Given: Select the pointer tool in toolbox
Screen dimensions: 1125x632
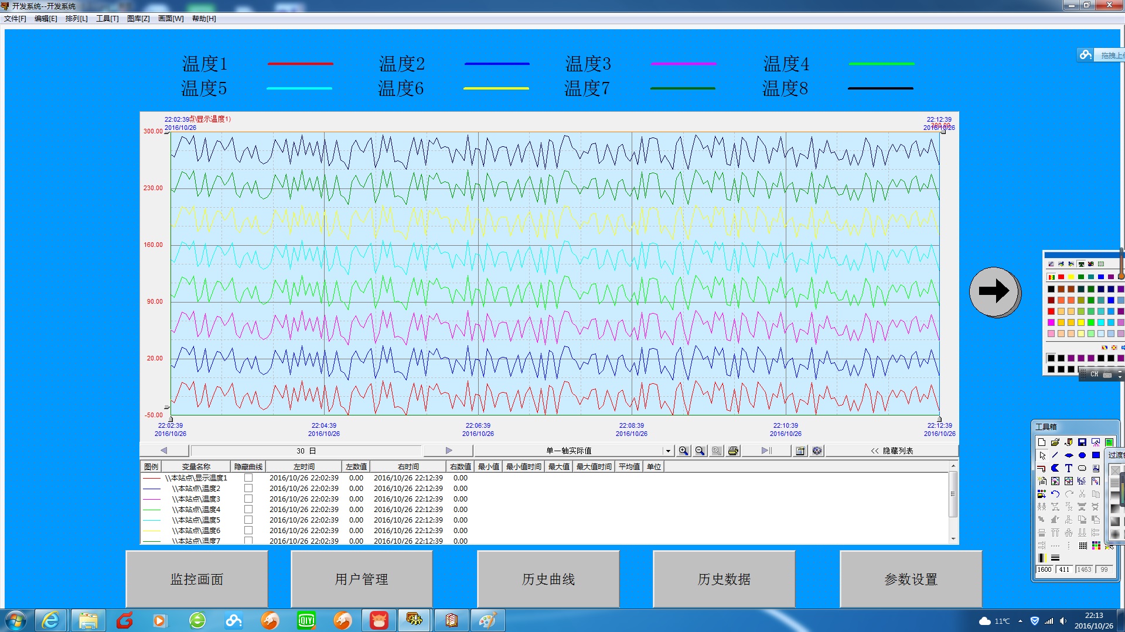Looking at the screenshot, I should click(1042, 455).
